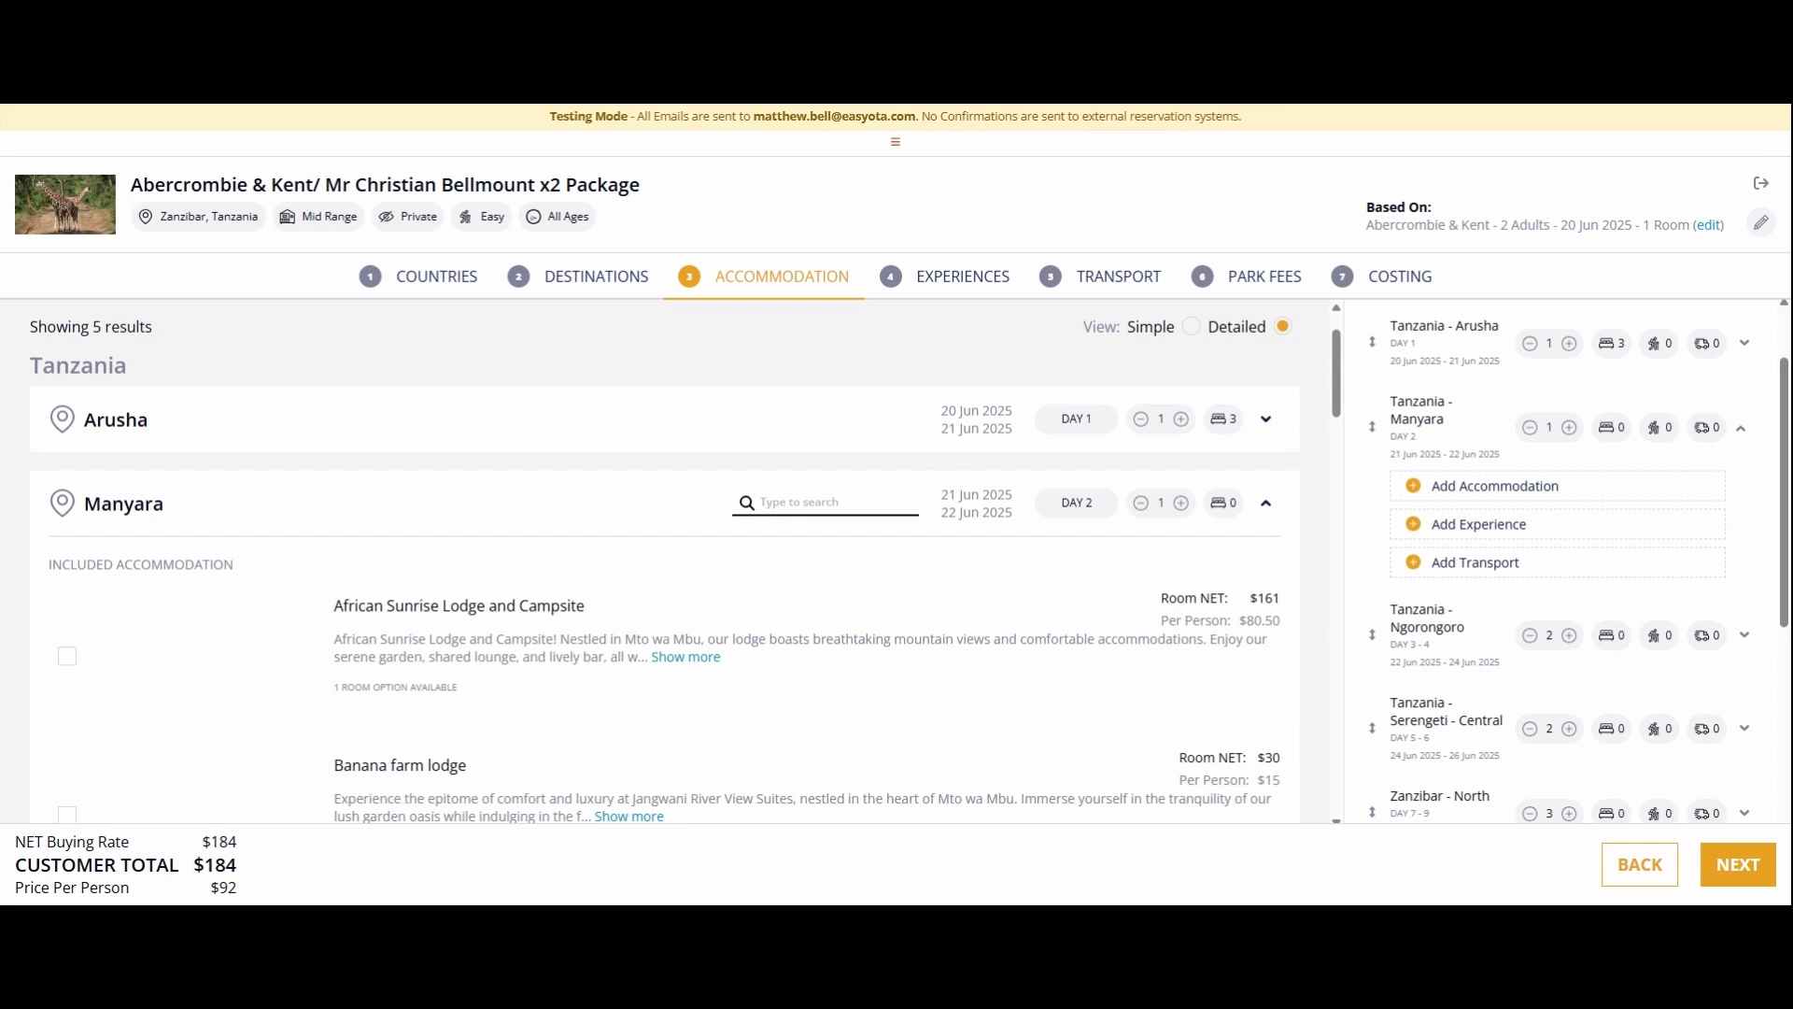Click accommodation icon for Tanzania - Arusha sidebar
1793x1009 pixels.
(1612, 344)
